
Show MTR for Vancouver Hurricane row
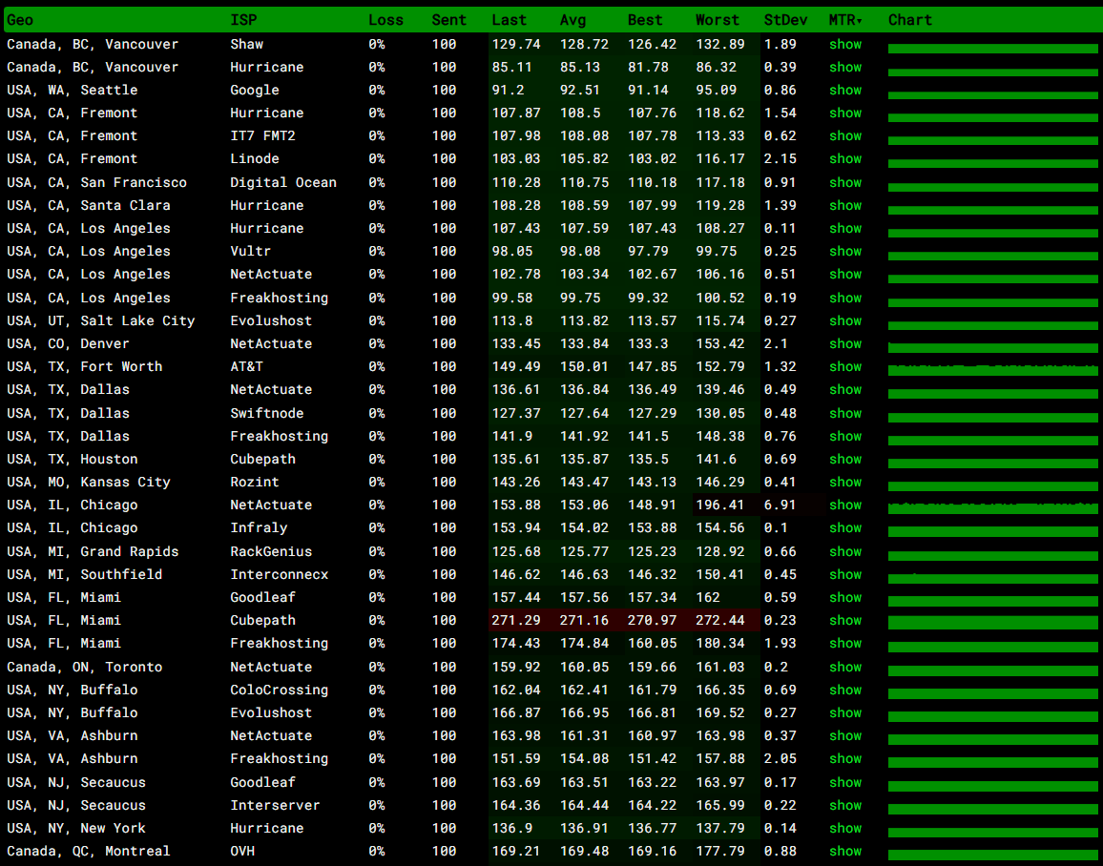tap(844, 68)
